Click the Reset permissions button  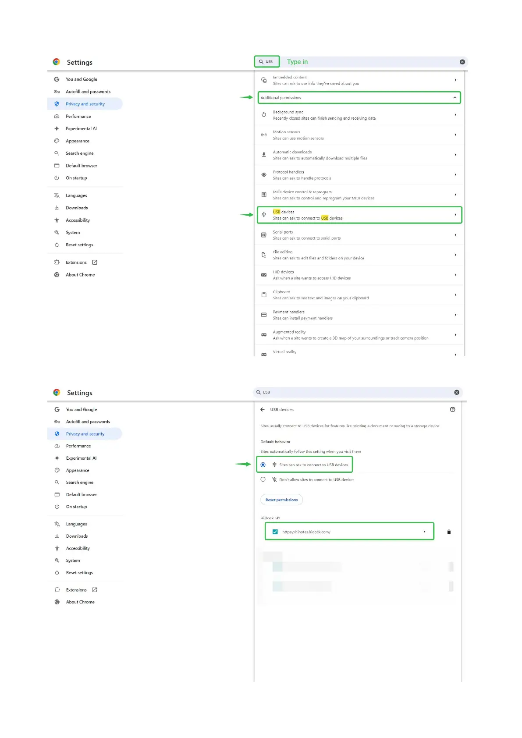coord(281,500)
